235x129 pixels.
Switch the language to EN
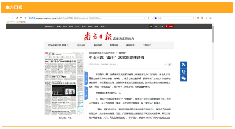162,26
